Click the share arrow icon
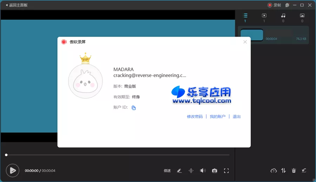Screen dimensions: 316x182 tap(304, 171)
